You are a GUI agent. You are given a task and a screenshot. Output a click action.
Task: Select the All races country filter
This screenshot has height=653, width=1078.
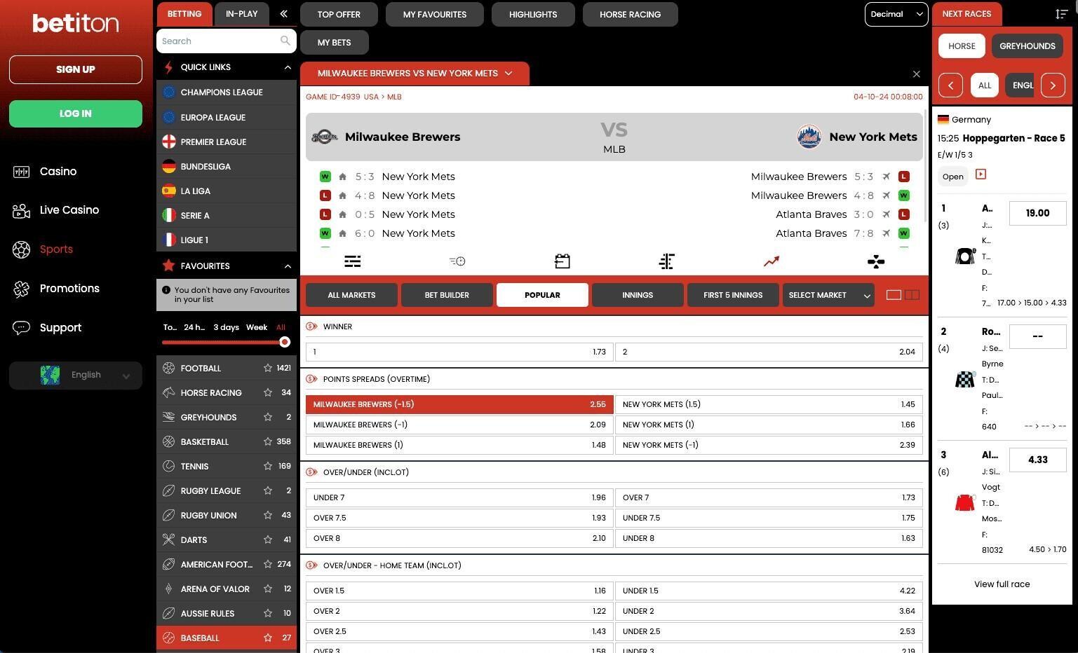point(984,85)
